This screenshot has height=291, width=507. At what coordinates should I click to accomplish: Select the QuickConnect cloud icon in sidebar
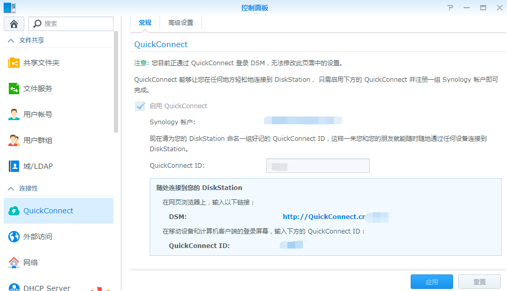point(14,211)
